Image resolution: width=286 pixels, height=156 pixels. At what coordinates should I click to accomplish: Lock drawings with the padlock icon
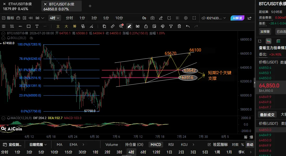click(x=146, y=27)
